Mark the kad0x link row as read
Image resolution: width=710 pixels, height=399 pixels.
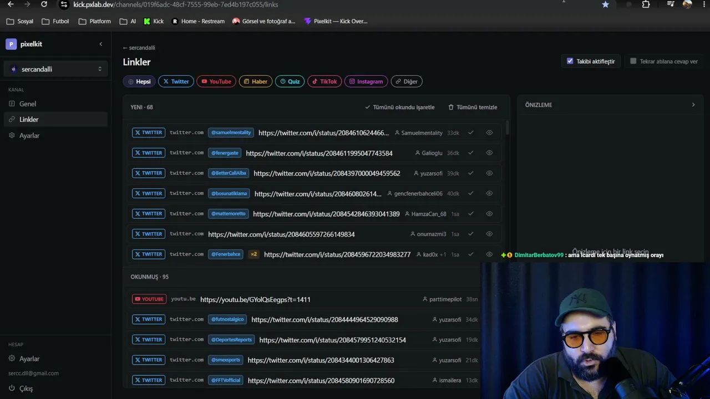[x=471, y=254]
